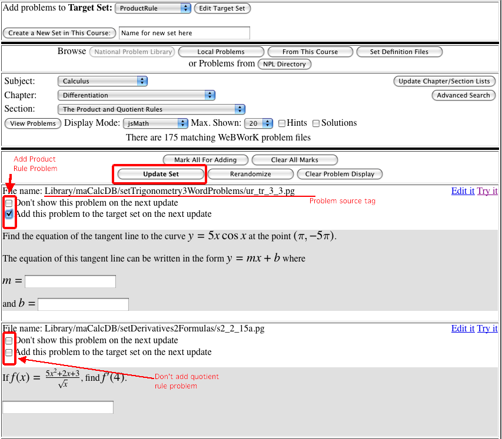Viewport: 502px width, 439px height.
Task: Browse problems From This Course
Action: point(310,52)
